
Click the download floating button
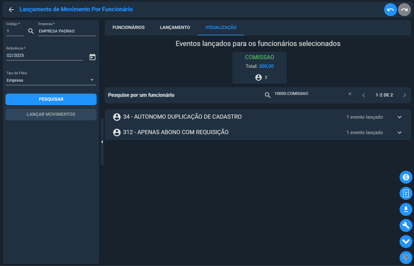[x=406, y=209]
